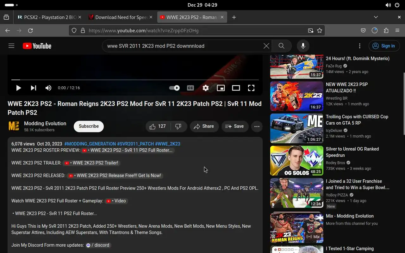Open the WWE 2K23 PS2 Release Free link
Viewport: 405px width, 253px height.
tap(115, 176)
